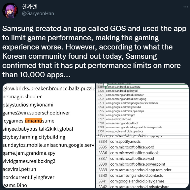Click row number 3340

click(103, 175)
